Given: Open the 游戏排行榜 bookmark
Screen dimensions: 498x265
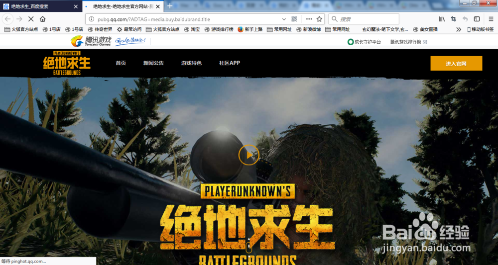Looking at the screenshot, I should click(219, 29).
